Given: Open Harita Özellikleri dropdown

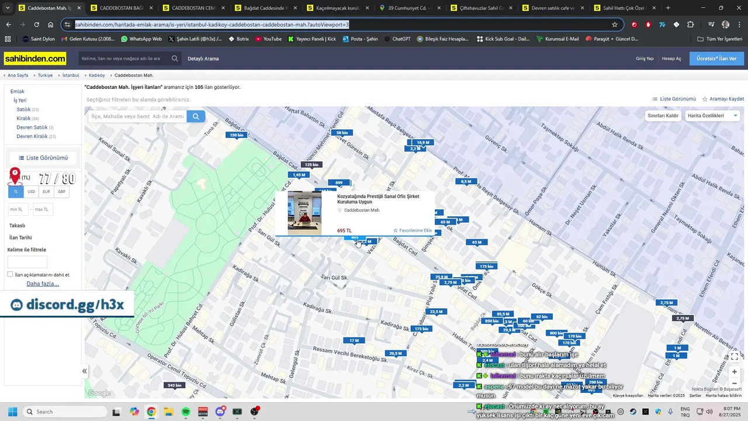Looking at the screenshot, I should [x=712, y=116].
